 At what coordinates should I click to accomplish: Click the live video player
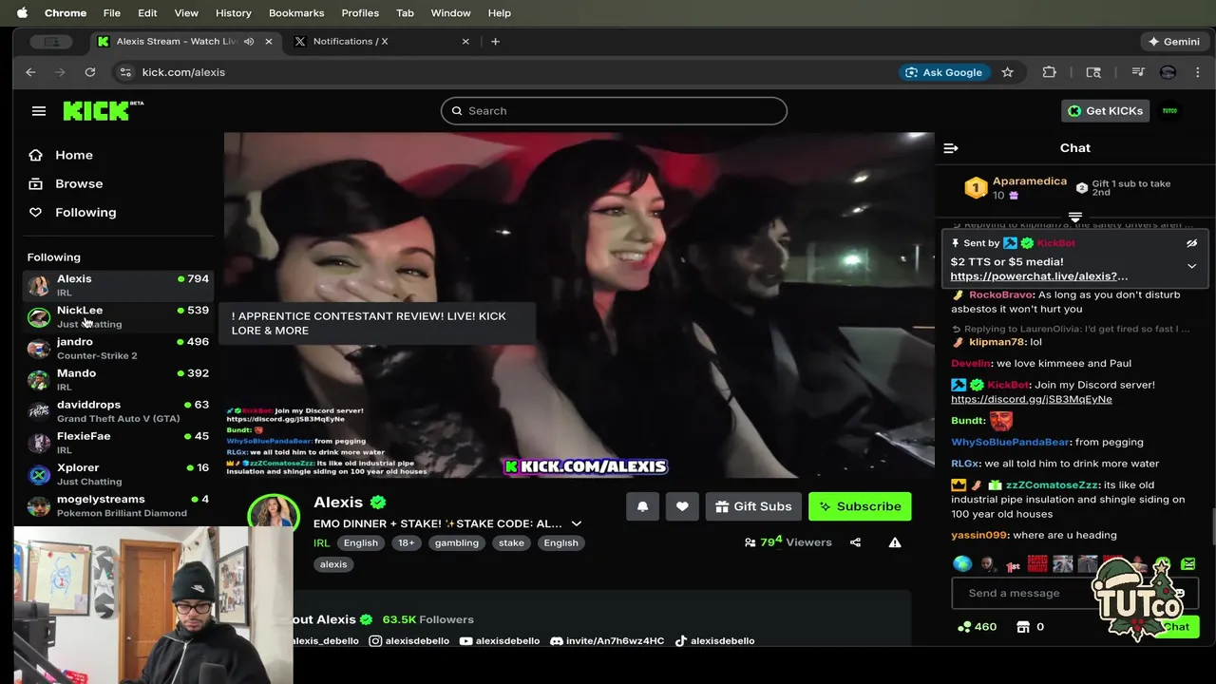pyautogui.click(x=579, y=304)
